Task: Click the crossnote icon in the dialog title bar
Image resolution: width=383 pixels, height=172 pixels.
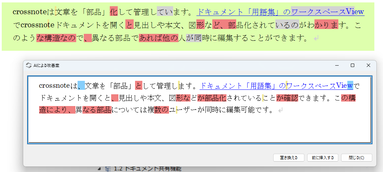Action: 29,65
